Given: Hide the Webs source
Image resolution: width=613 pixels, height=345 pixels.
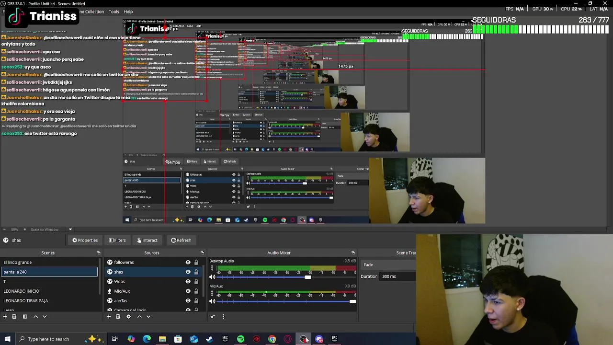Looking at the screenshot, I should point(188,281).
